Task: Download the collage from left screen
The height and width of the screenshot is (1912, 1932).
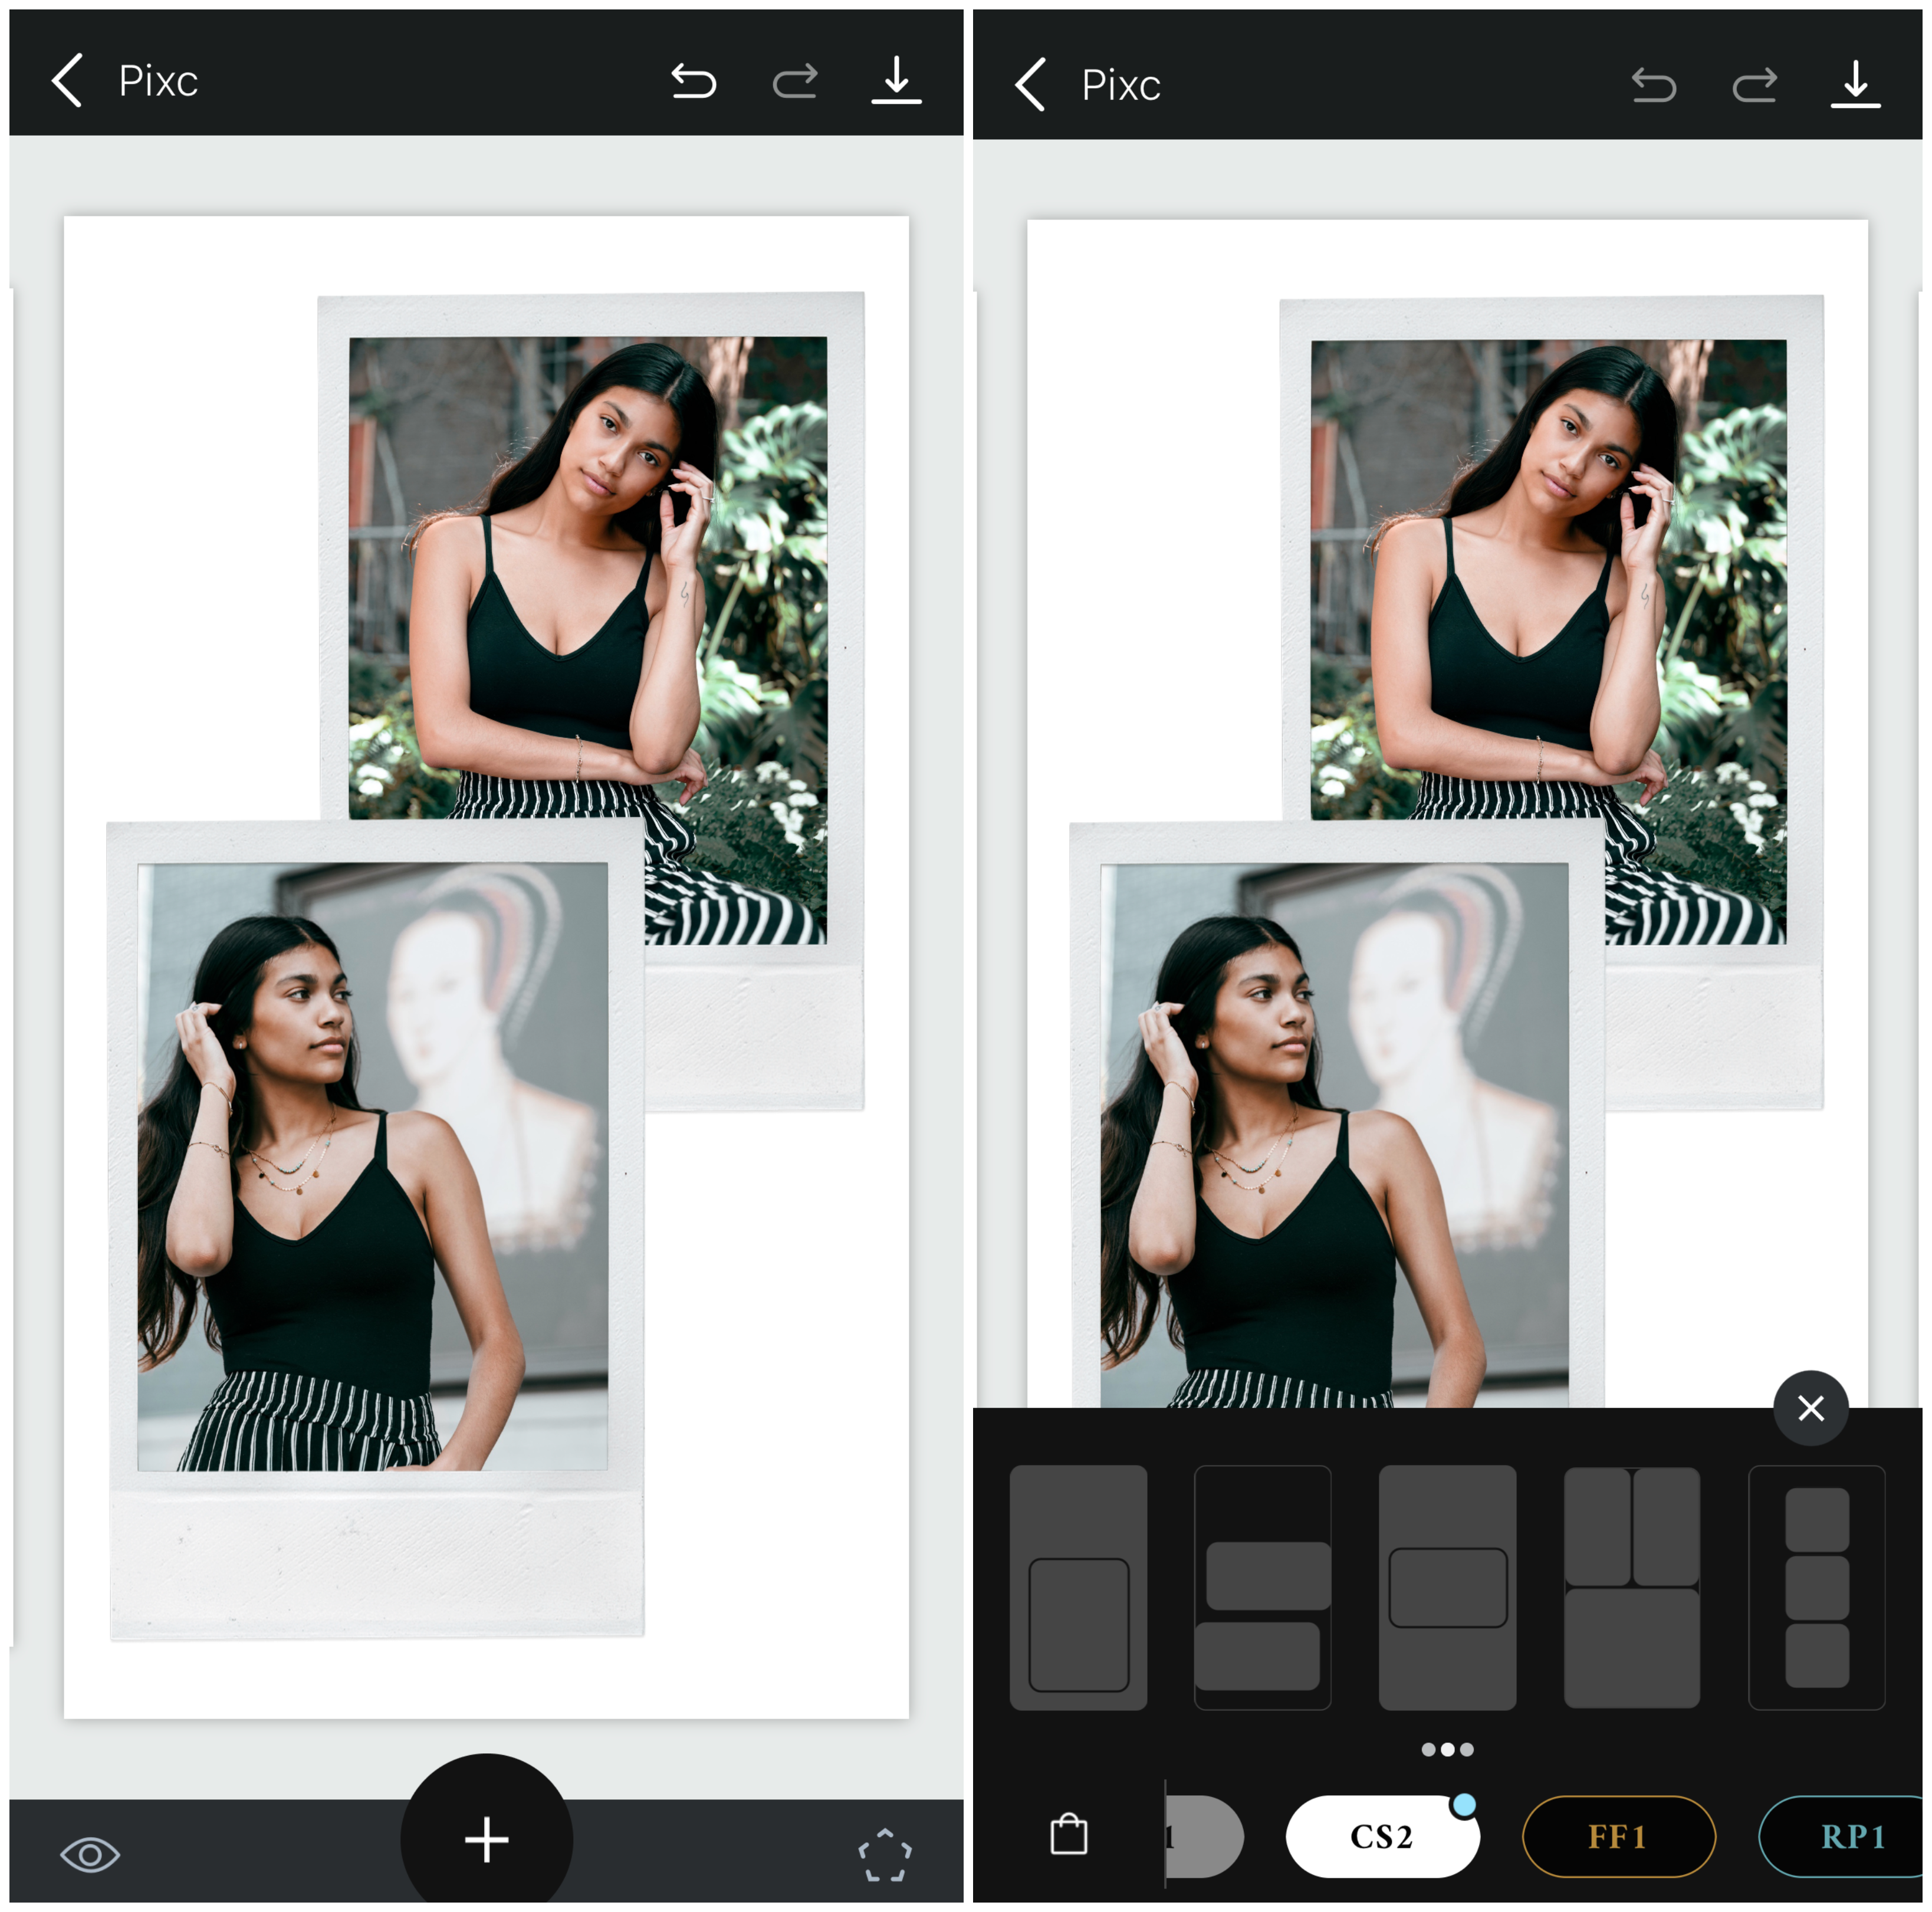Action: coord(896,80)
